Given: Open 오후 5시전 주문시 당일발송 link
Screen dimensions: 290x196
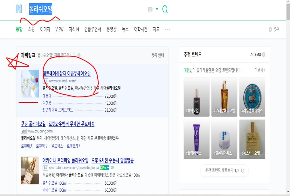Looking at the screenshot, I should click(113, 160).
